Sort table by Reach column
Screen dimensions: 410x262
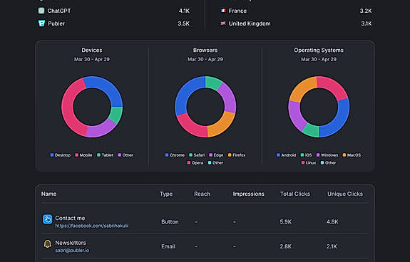tap(202, 194)
